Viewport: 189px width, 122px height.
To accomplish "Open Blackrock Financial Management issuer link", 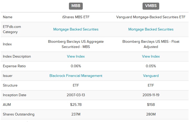I will coord(76,76).
